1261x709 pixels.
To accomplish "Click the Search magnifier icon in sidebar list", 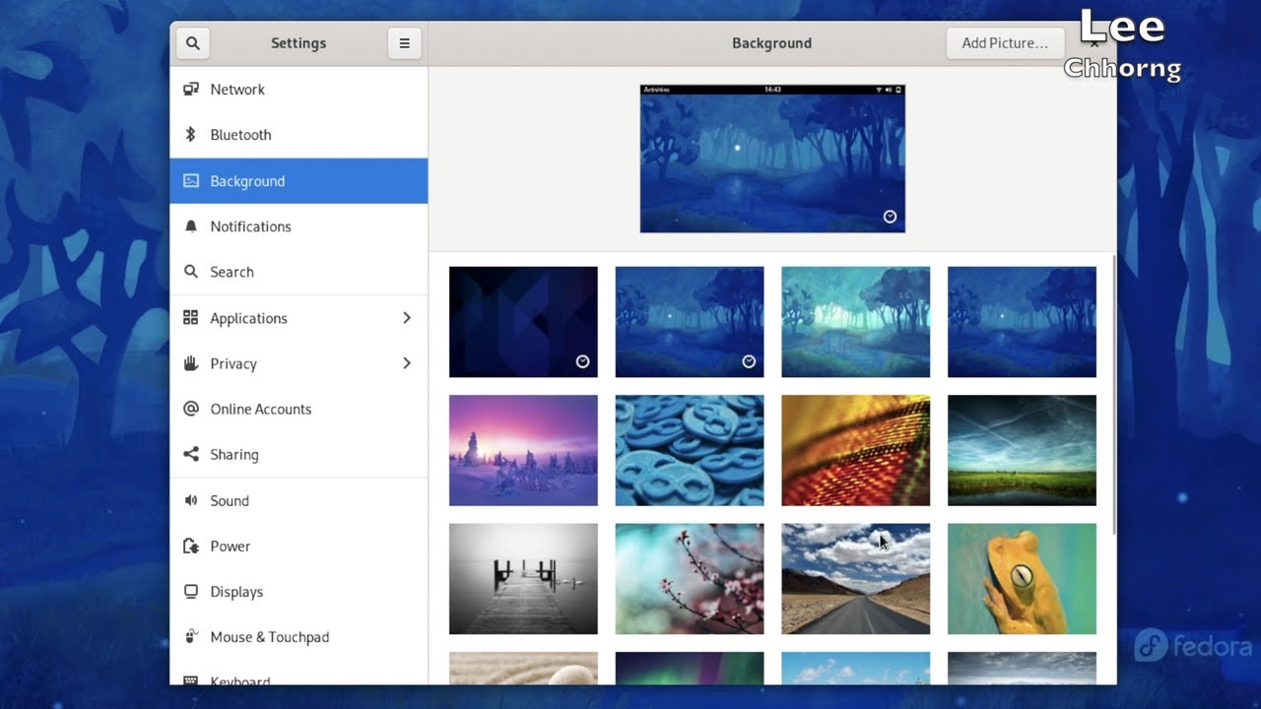I will point(191,272).
